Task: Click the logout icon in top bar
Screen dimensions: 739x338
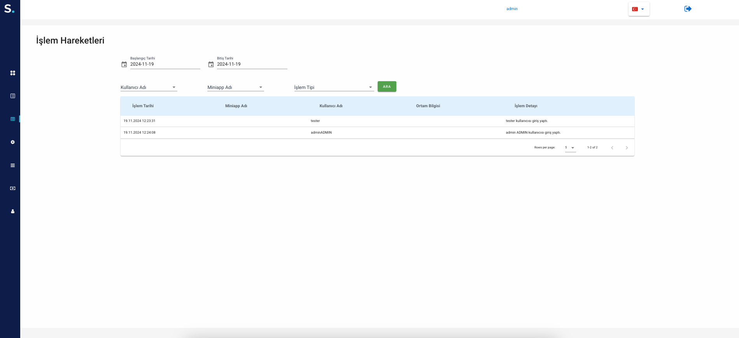Action: tap(688, 9)
